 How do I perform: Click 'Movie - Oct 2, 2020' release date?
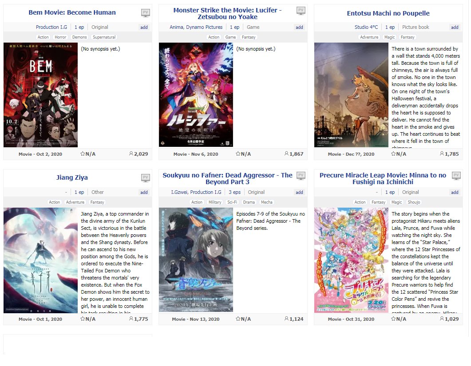40,154
